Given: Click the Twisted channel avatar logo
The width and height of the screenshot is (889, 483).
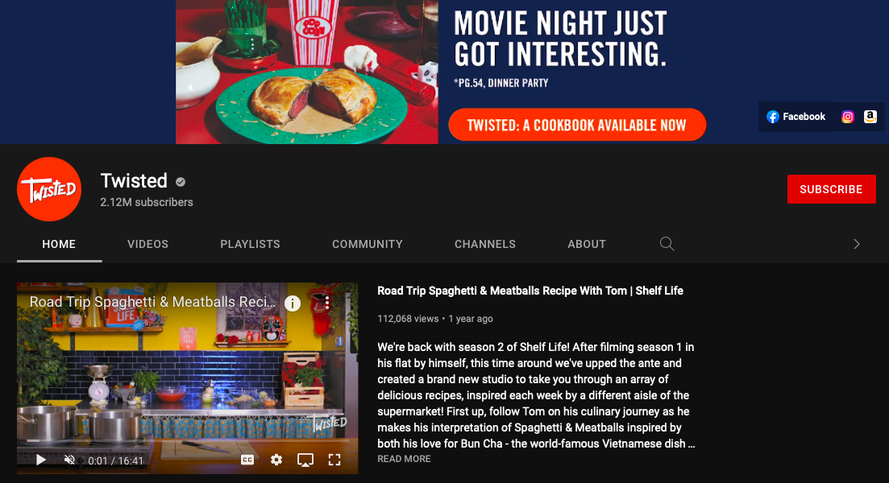Looking at the screenshot, I should click(x=49, y=189).
